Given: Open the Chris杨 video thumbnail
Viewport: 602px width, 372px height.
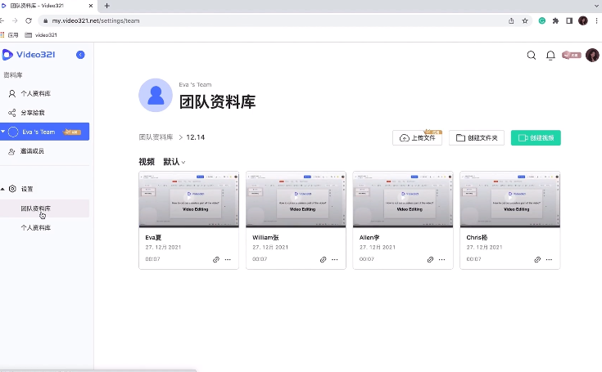Looking at the screenshot, I should tap(510, 199).
